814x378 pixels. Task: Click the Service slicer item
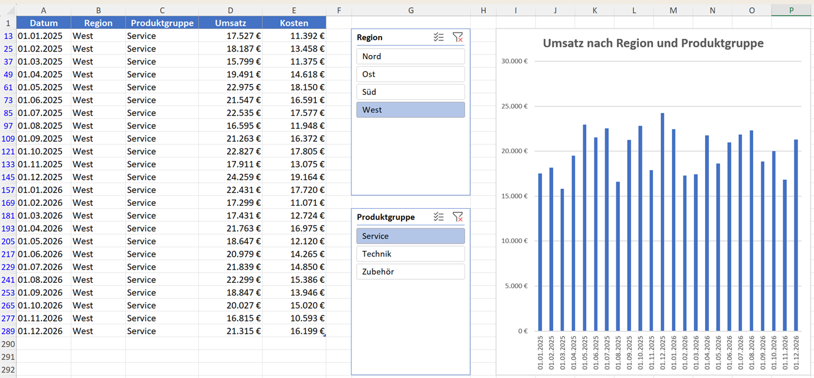pos(411,236)
